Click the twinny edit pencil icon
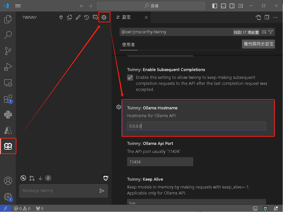Image resolution: width=283 pixels, height=212 pixels. click(x=78, y=17)
